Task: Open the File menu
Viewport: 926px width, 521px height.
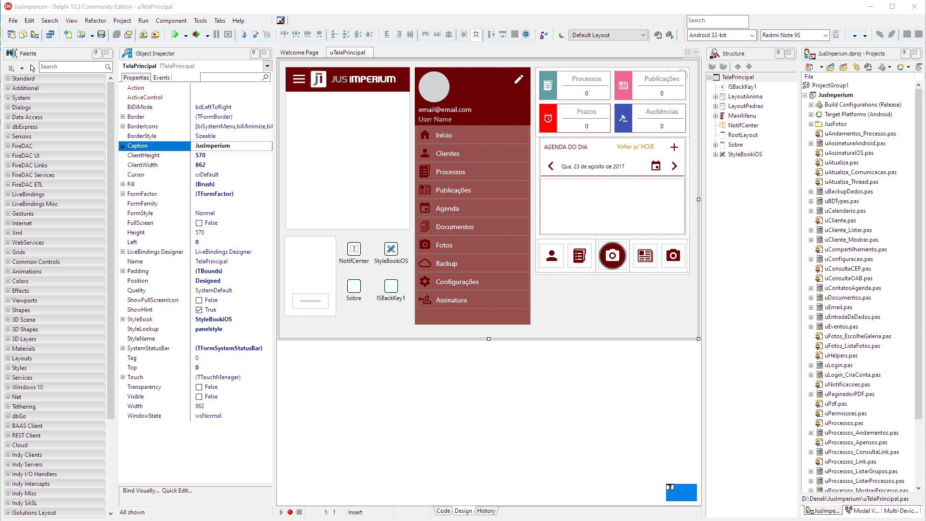Action: tap(13, 21)
